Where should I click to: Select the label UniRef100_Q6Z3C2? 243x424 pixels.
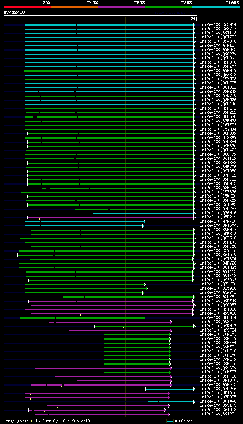218,75
